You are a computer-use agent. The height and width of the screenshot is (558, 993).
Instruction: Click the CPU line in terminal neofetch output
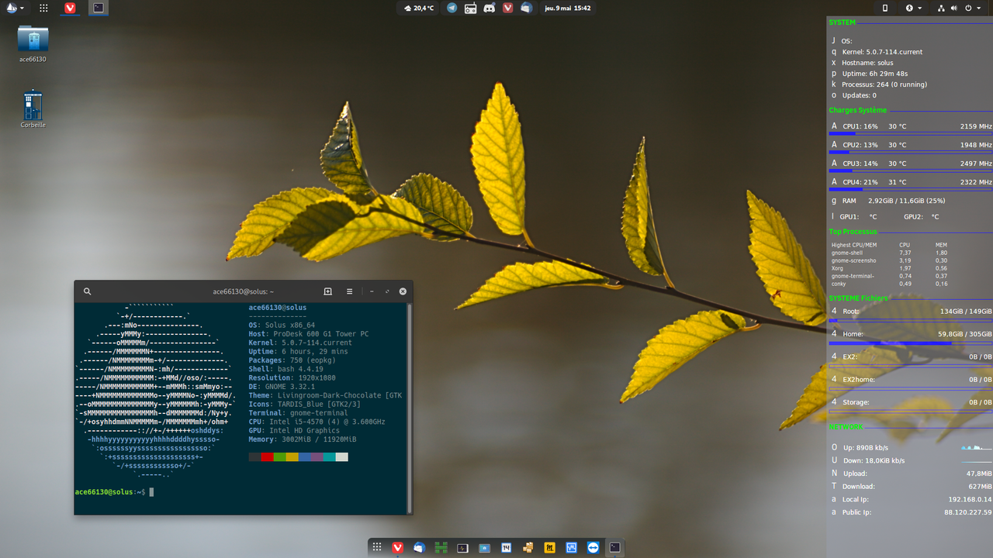tap(319, 422)
